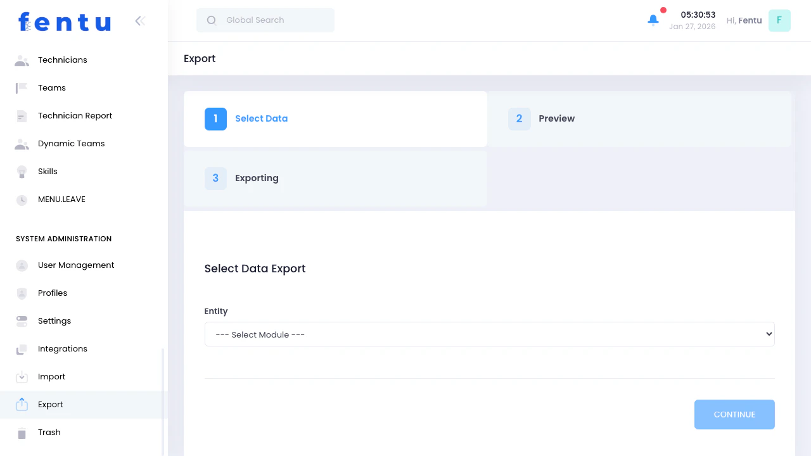Screen dimensions: 811x456
Task: Collapse the sidebar with the chevron
Action: (140, 20)
